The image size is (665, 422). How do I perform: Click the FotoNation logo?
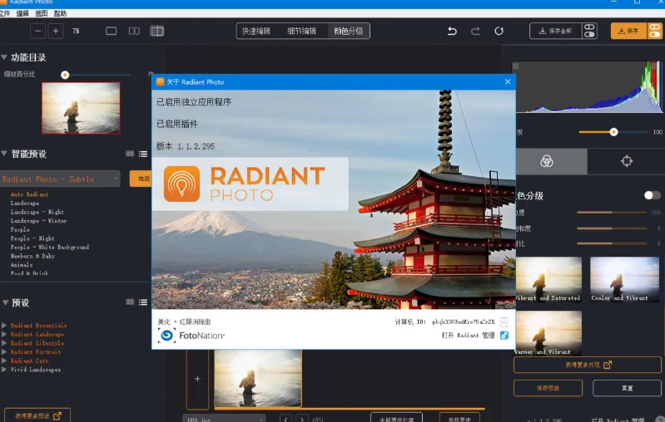(x=191, y=336)
